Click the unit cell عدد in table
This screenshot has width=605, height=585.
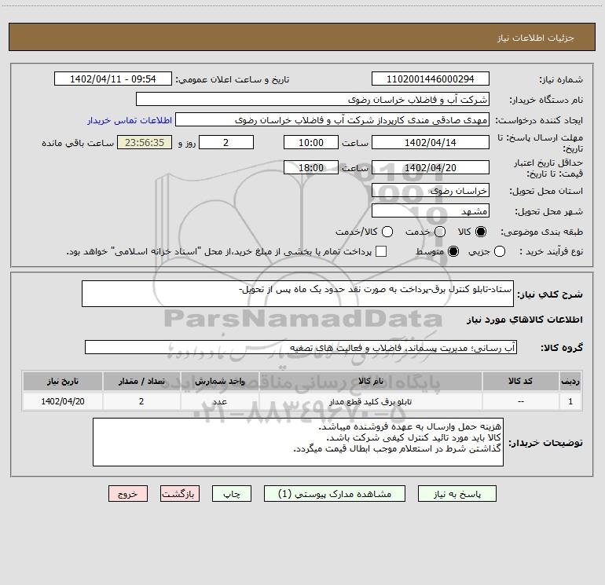point(219,401)
